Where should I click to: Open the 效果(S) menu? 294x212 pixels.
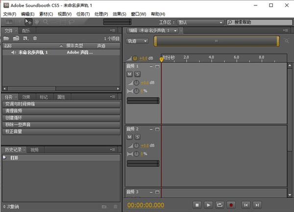(x=119, y=14)
